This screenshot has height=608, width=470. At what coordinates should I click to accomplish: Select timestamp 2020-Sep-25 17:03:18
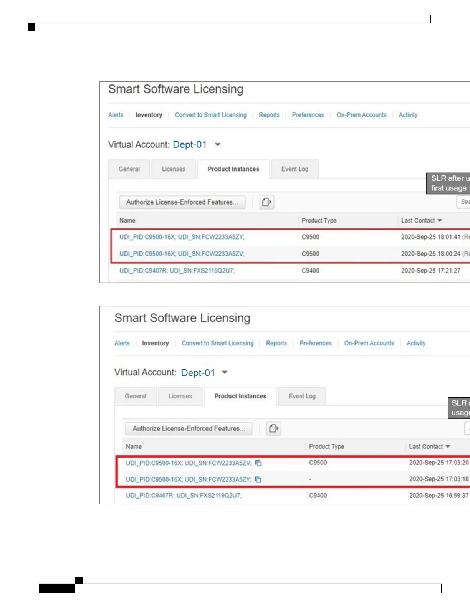tap(439, 479)
